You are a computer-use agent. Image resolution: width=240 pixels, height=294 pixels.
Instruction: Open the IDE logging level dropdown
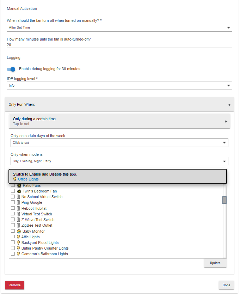119,85
